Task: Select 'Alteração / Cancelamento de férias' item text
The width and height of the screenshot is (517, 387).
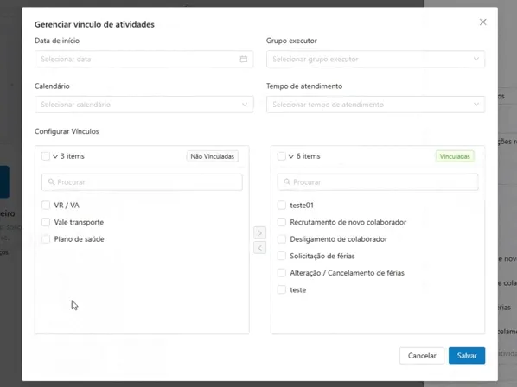Action: click(348, 273)
